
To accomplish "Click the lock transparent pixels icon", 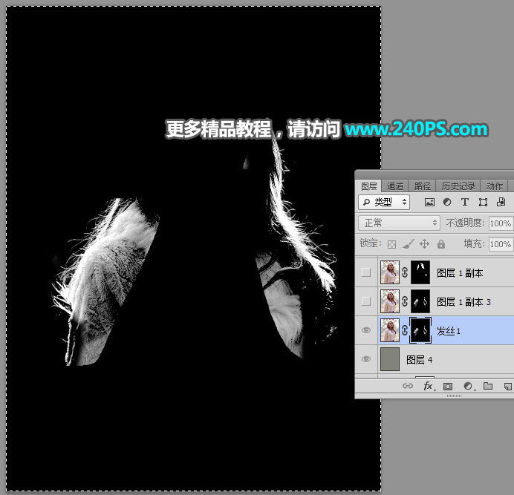I will 391,244.
